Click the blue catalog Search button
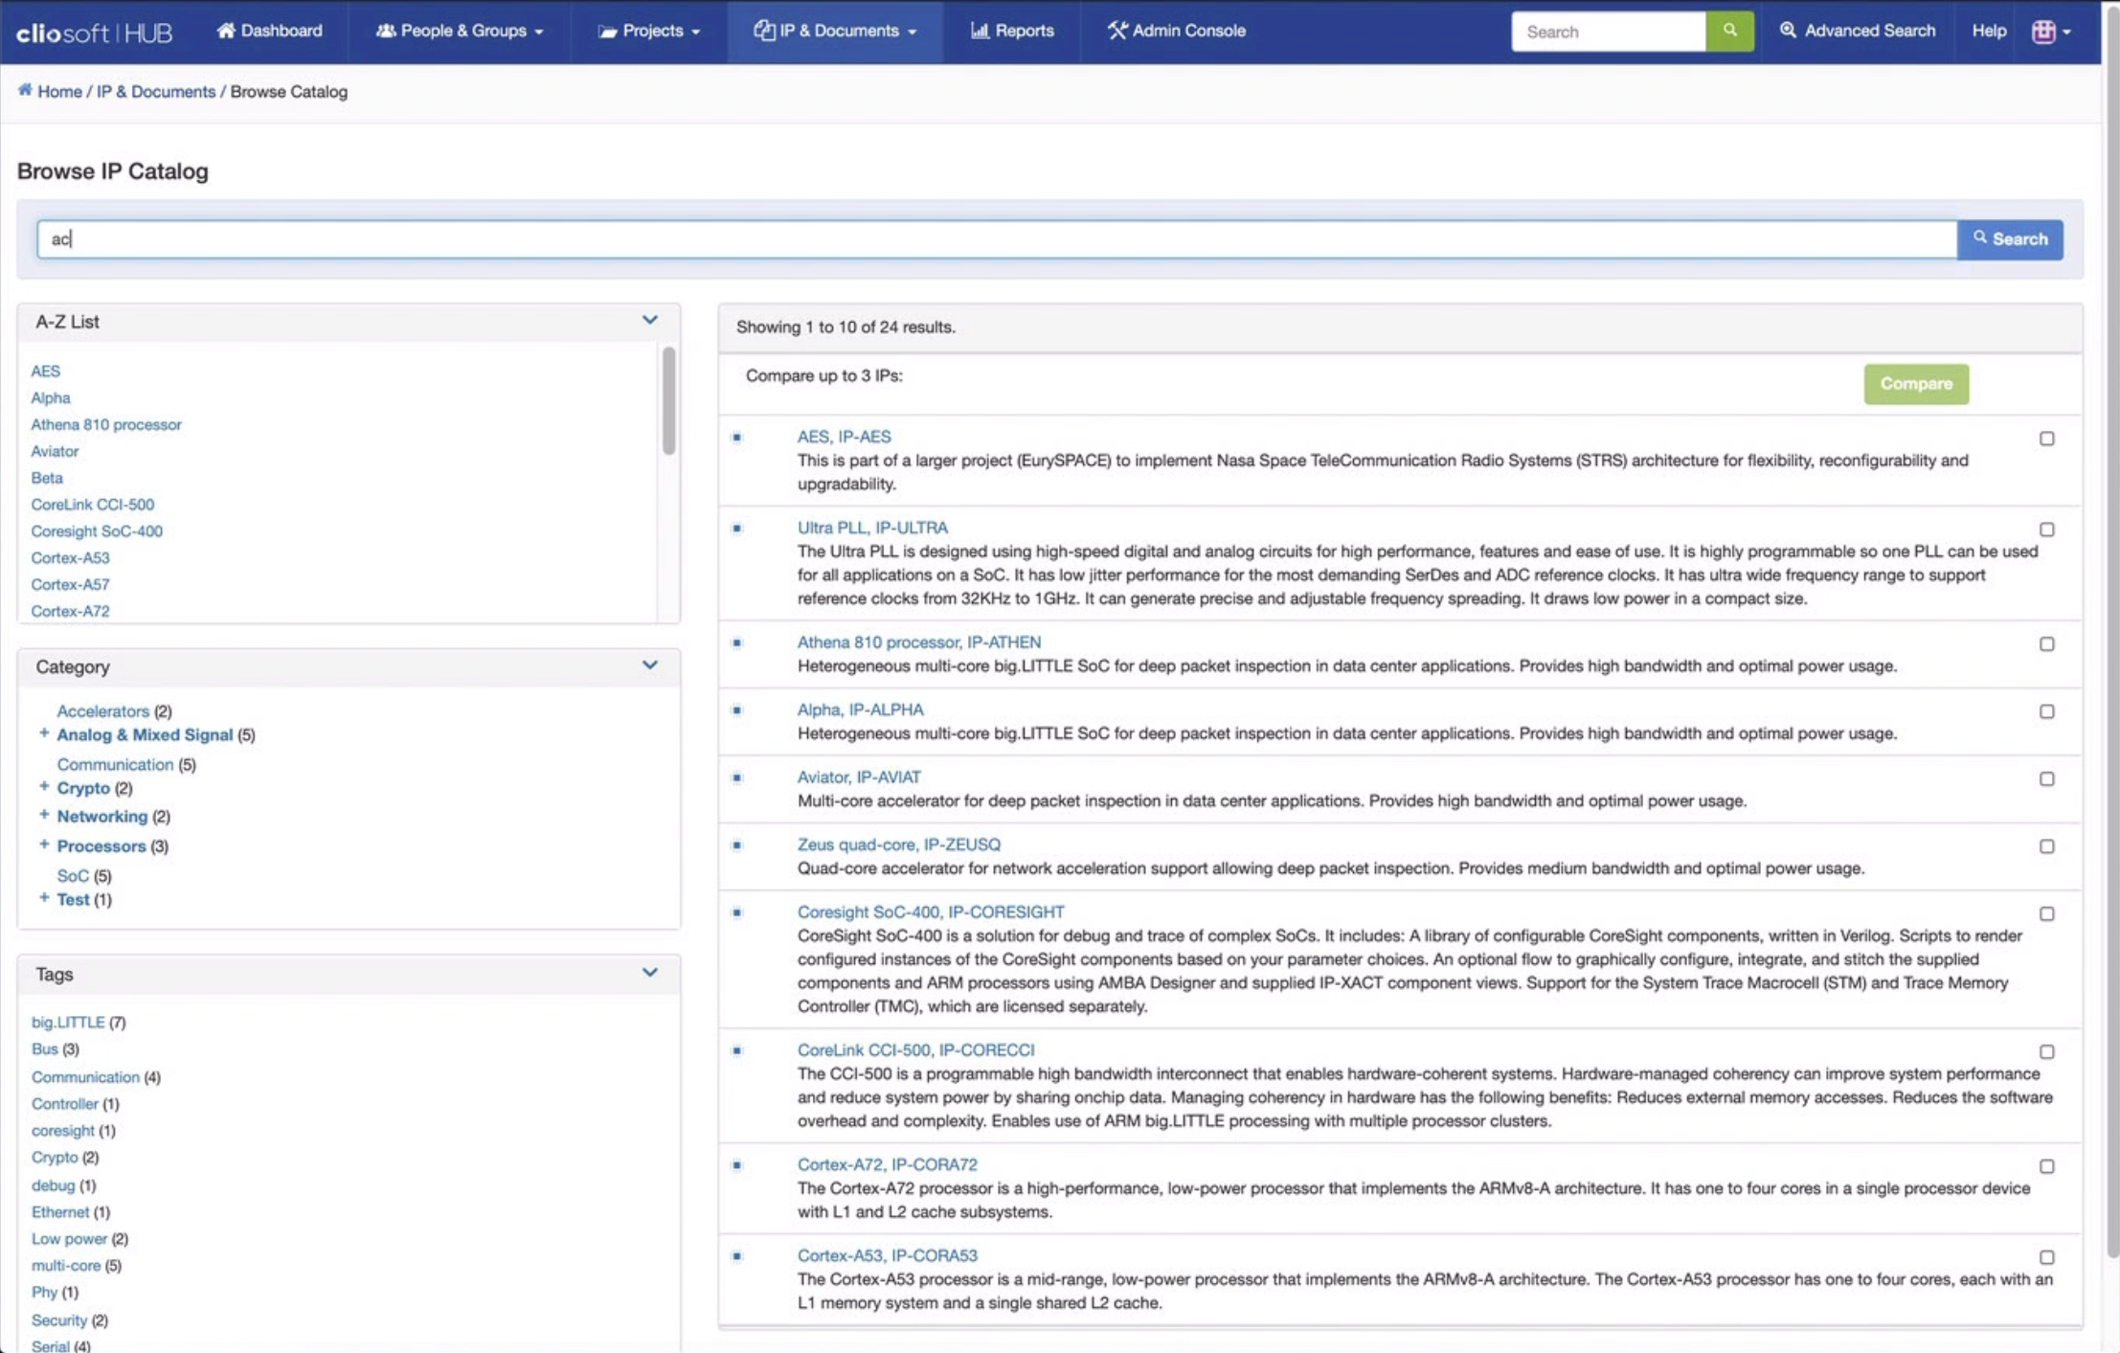2120x1353 pixels. 2010,239
